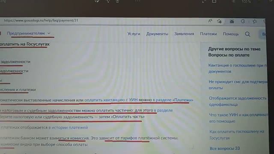This screenshot has height=154, width=274.
Task: Click the words 'зависит от тарифов платёжной системы'
Action: [x=138, y=138]
